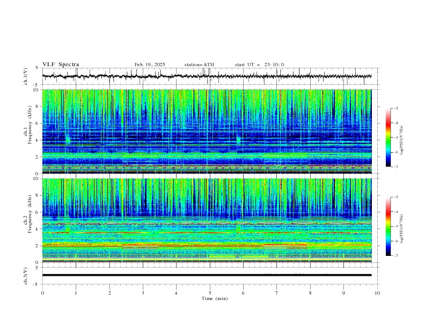The image size is (425, 329).
Task: Click the ch.1 spectrogram "2" kHz tick label
Action: [38, 157]
